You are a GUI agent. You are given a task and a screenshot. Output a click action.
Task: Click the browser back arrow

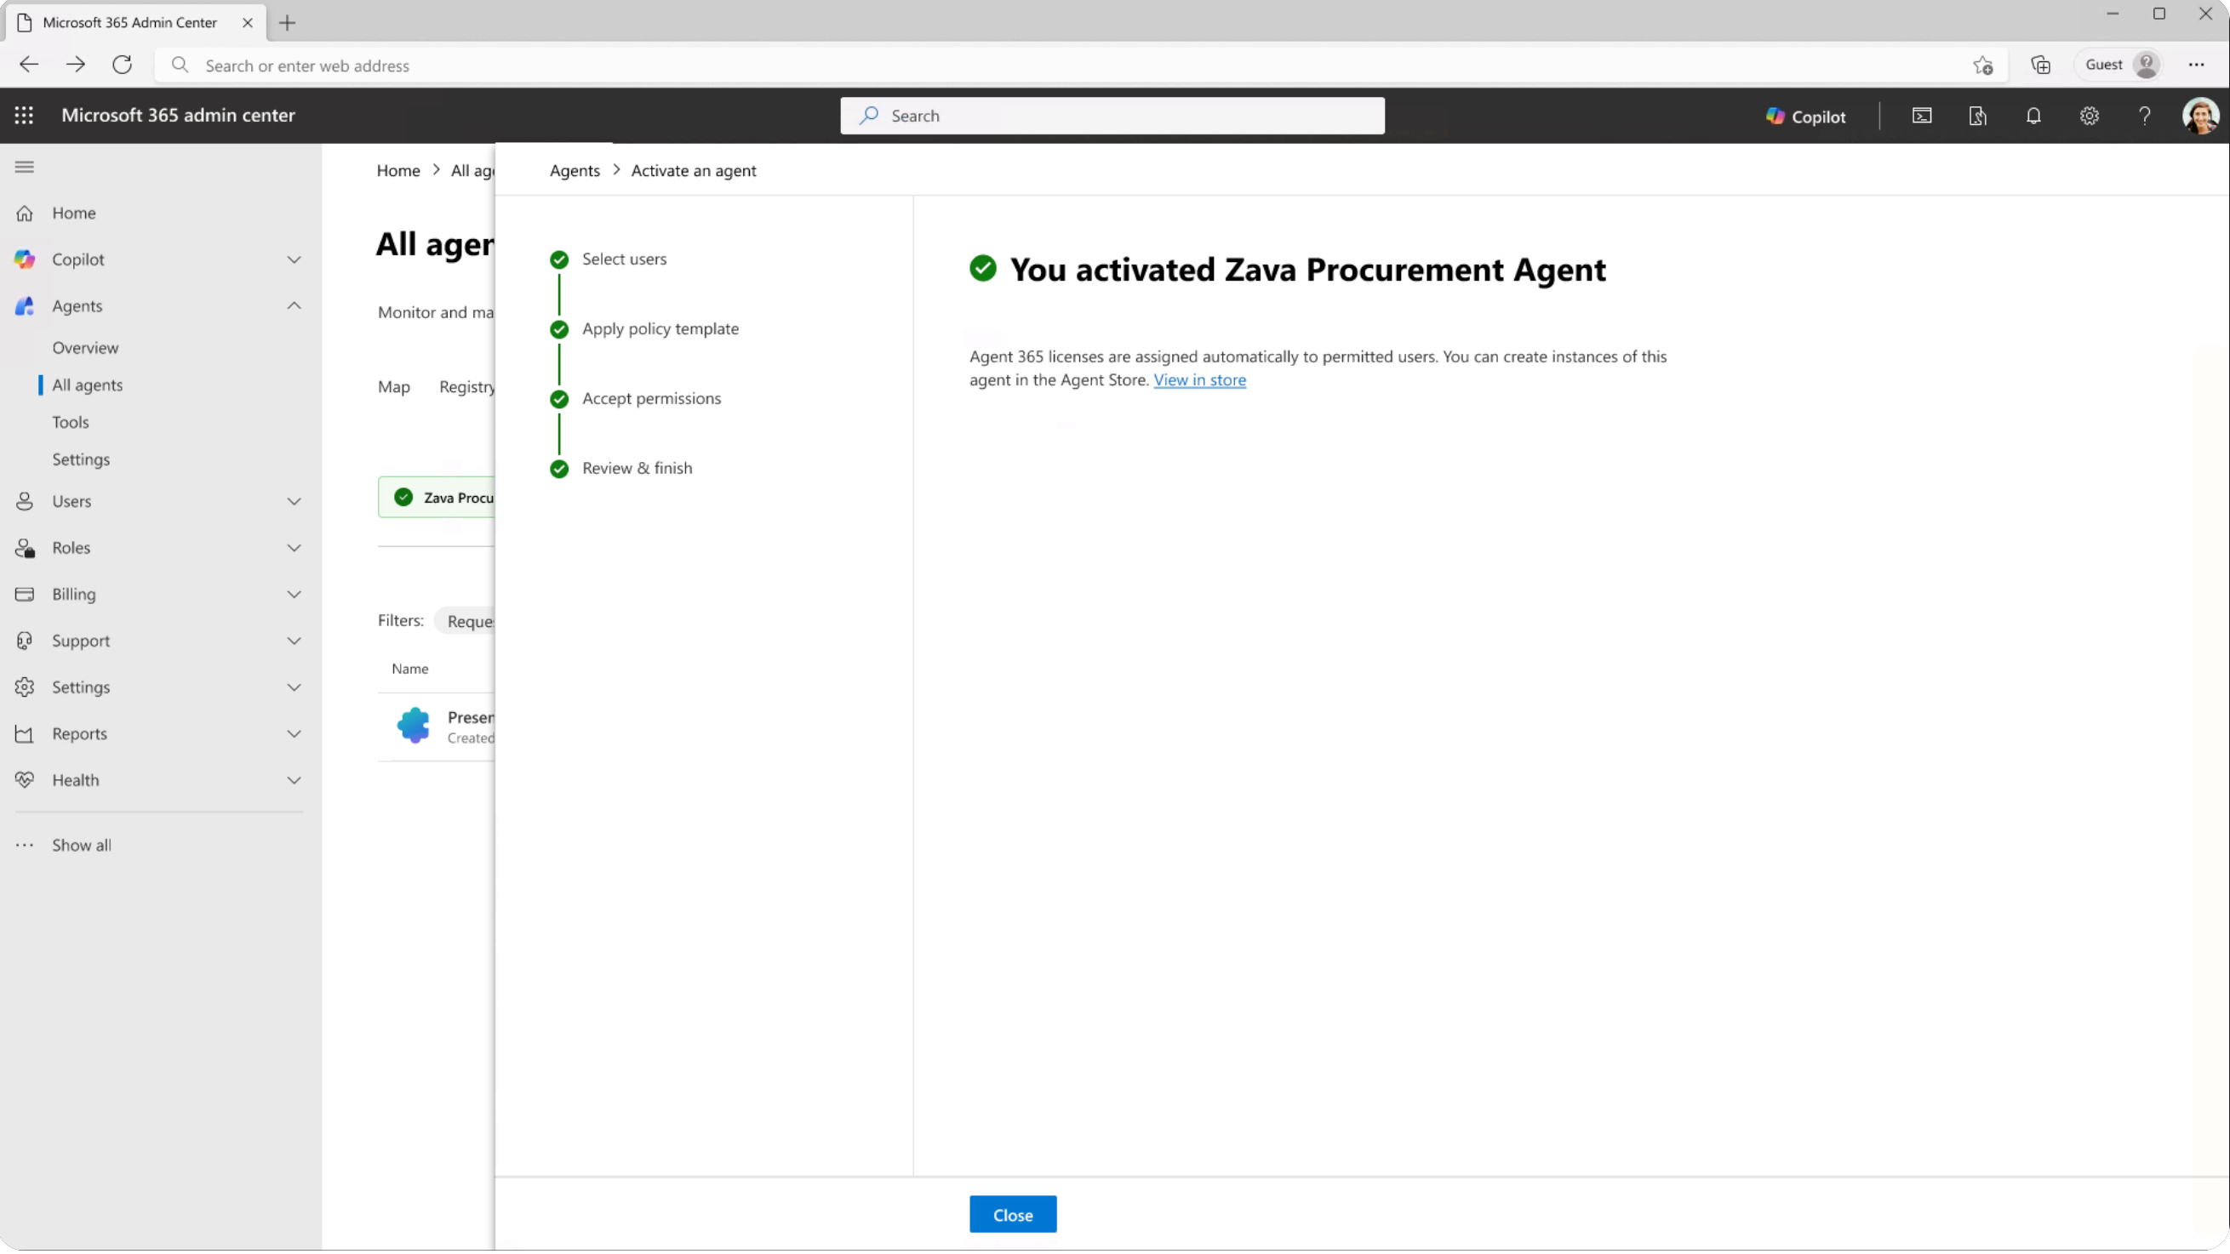(29, 65)
